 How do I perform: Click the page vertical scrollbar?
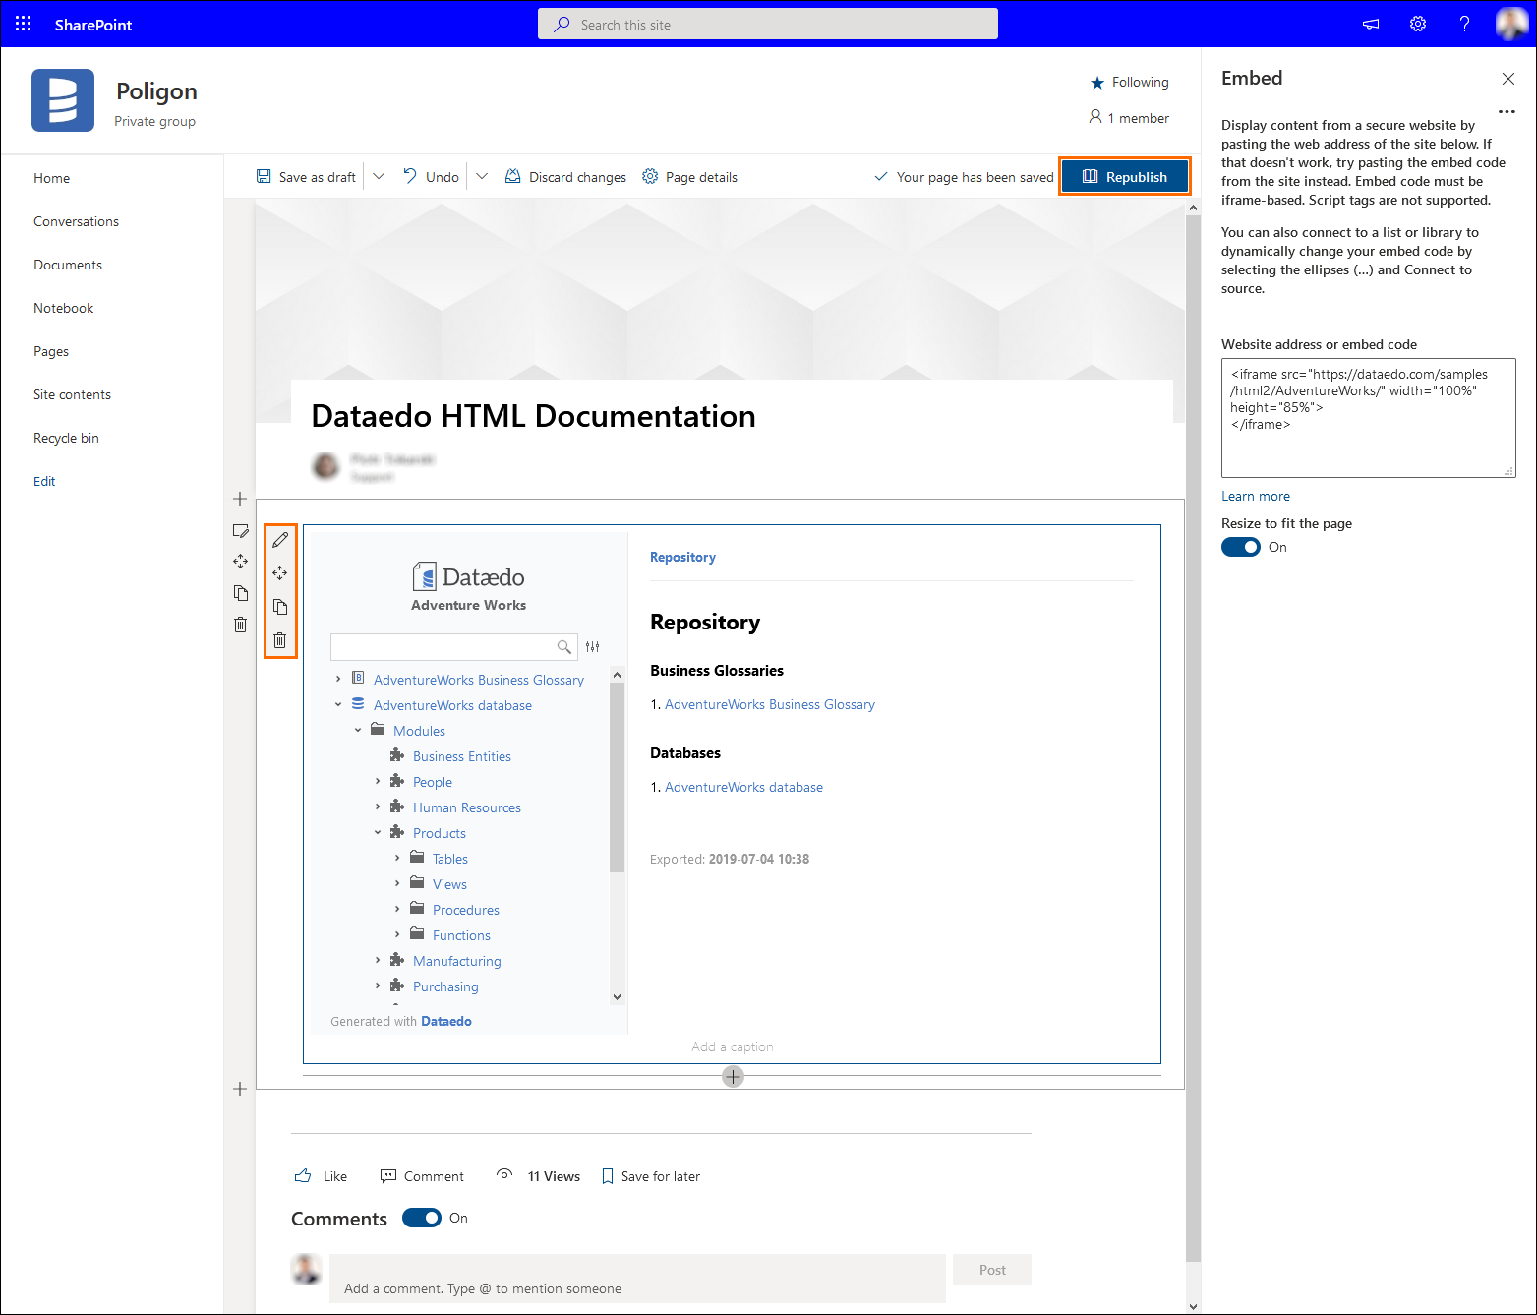pyautogui.click(x=1193, y=688)
